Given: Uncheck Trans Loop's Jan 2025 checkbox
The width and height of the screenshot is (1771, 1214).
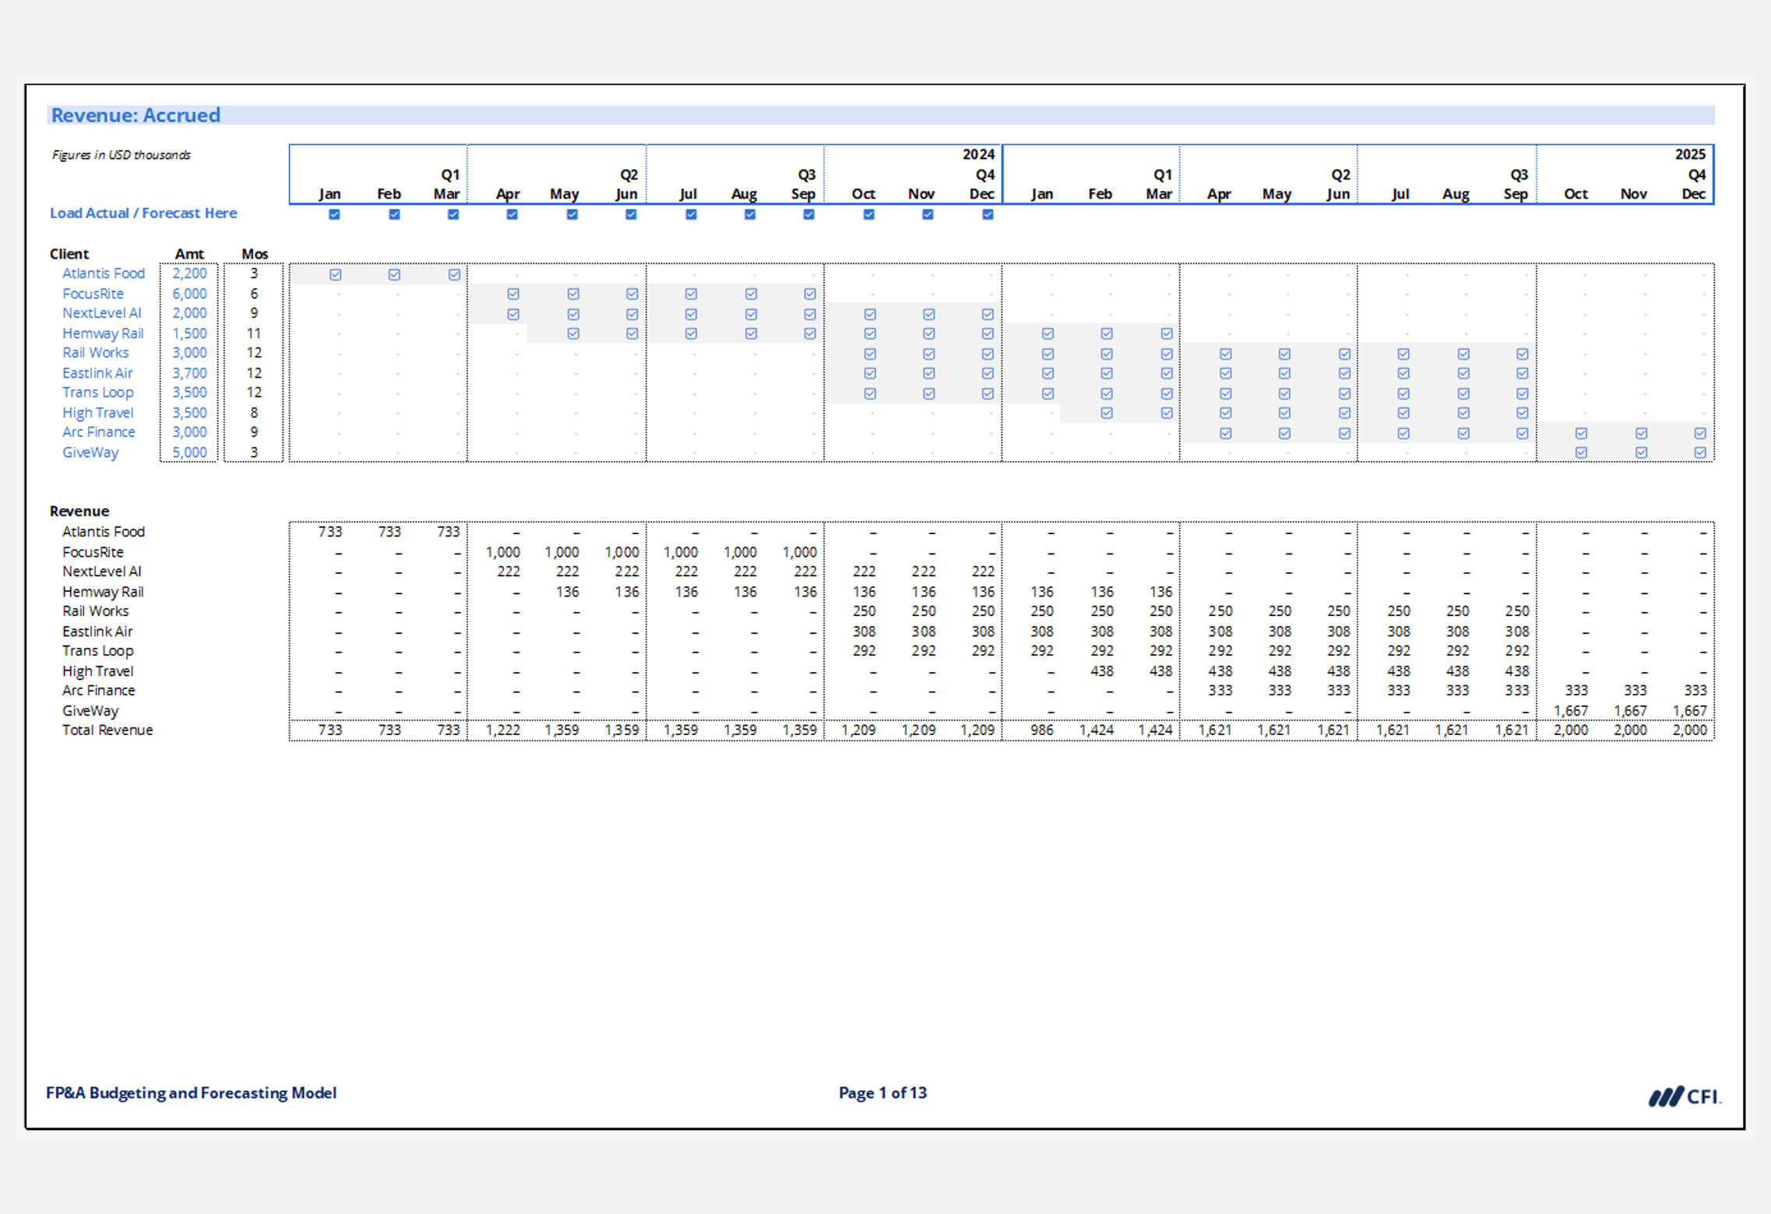Looking at the screenshot, I should pos(1049,393).
